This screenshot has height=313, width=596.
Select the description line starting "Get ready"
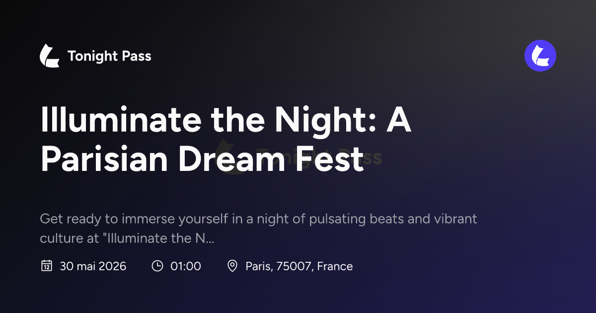pos(258,219)
